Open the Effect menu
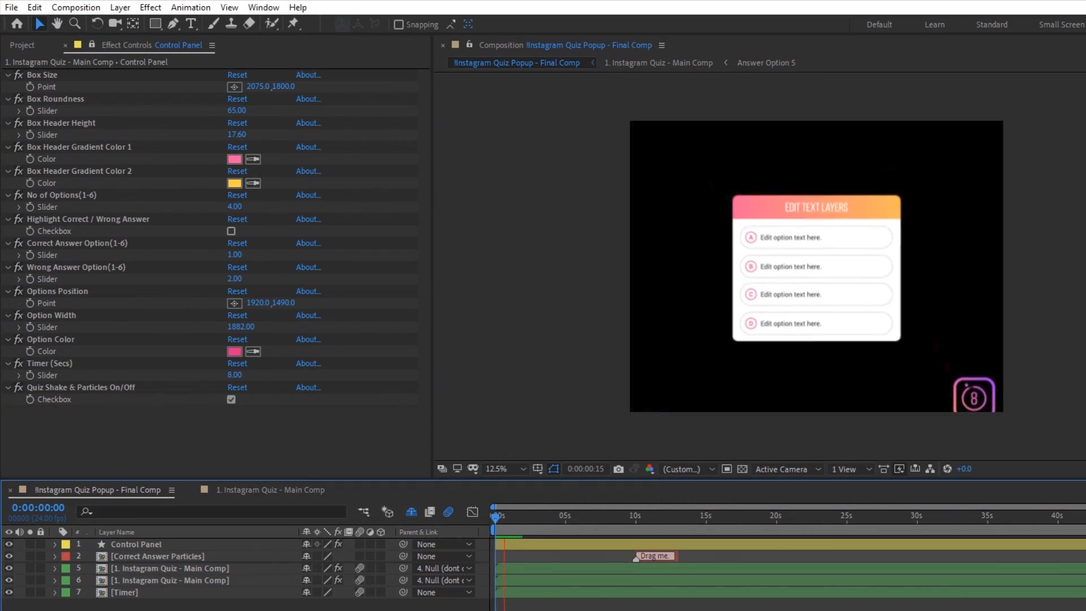Image resolution: width=1086 pixels, height=611 pixels. coord(150,7)
